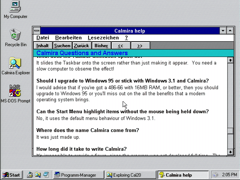Click the vertical scrollbar down arrow
This screenshot has width=240, height=180.
click(230, 152)
